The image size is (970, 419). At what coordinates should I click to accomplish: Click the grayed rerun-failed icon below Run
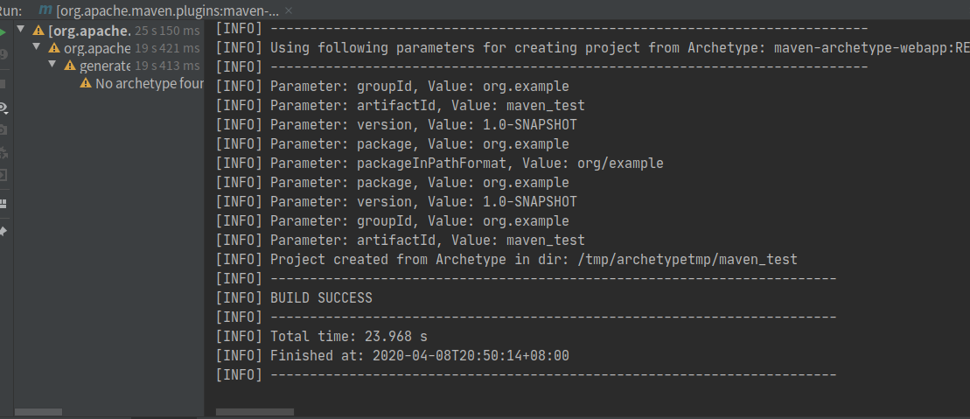pos(3,54)
